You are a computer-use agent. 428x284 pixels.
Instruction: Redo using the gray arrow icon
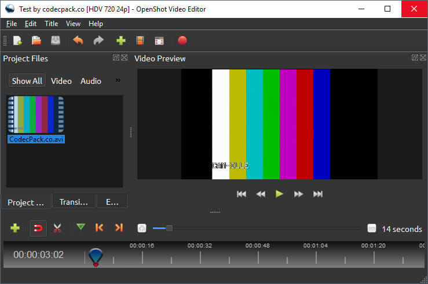coord(98,40)
